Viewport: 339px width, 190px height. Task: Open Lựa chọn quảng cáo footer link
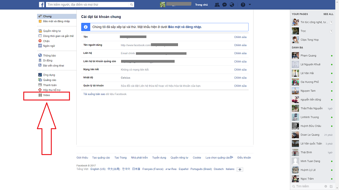click(219, 158)
